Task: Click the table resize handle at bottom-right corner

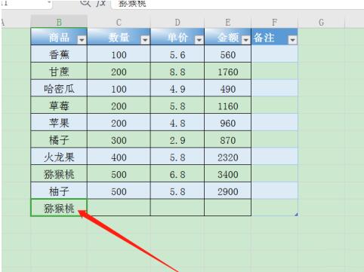Action: click(296, 215)
